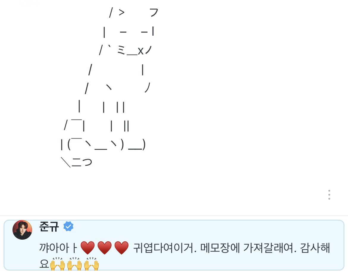Tap the first raised hands emoji
Image resolution: width=348 pixels, height=278 pixels.
point(57,264)
